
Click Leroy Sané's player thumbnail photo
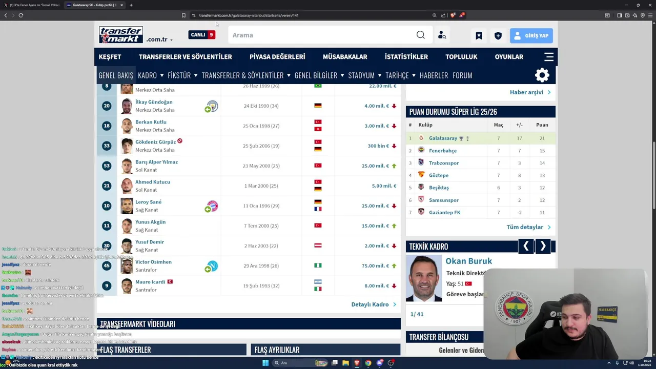tap(127, 206)
